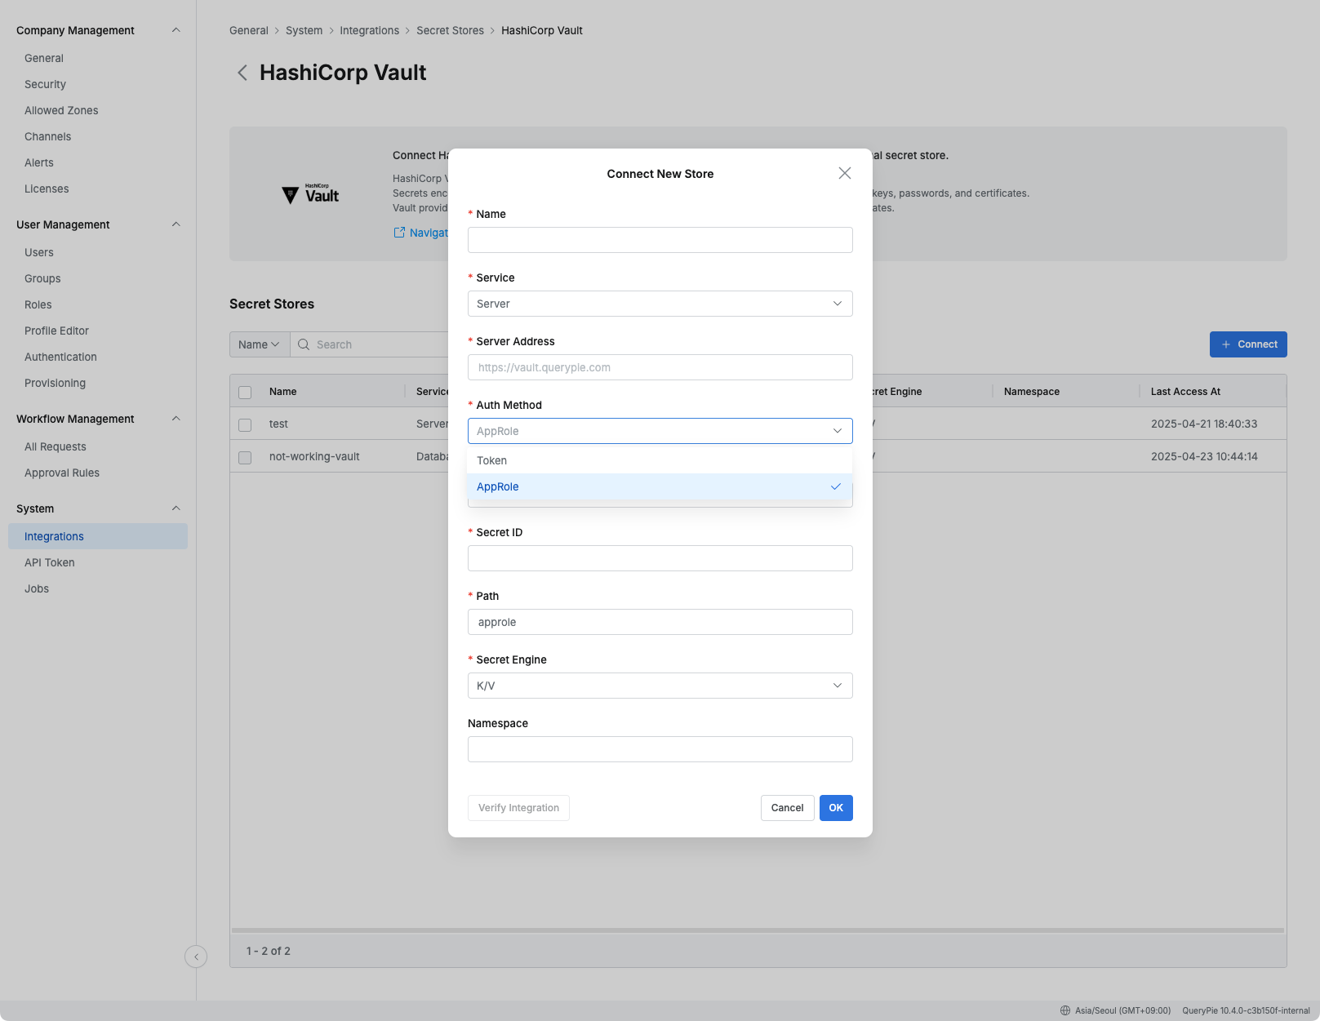Close the Connect New Store dialog

pyautogui.click(x=844, y=173)
